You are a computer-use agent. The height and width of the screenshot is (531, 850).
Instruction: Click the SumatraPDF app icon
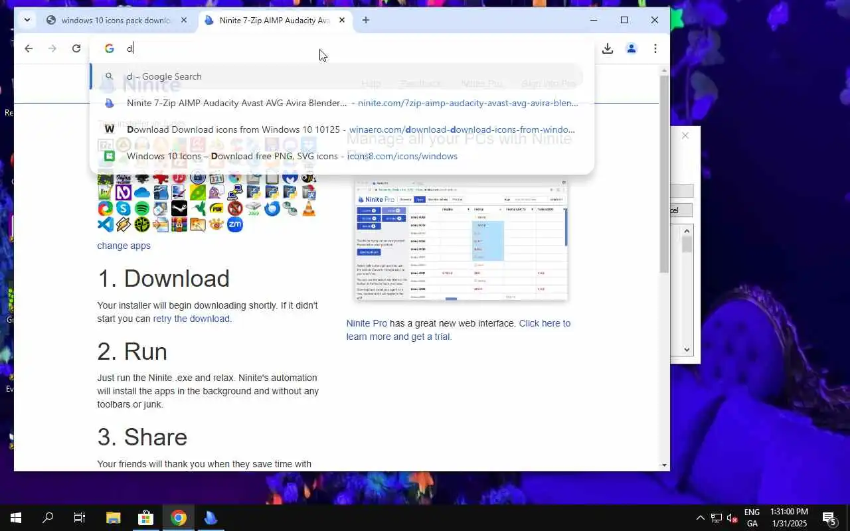coord(216,208)
